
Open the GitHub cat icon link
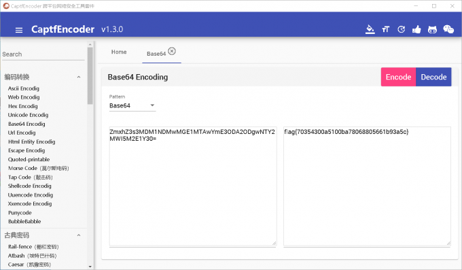(432, 29)
